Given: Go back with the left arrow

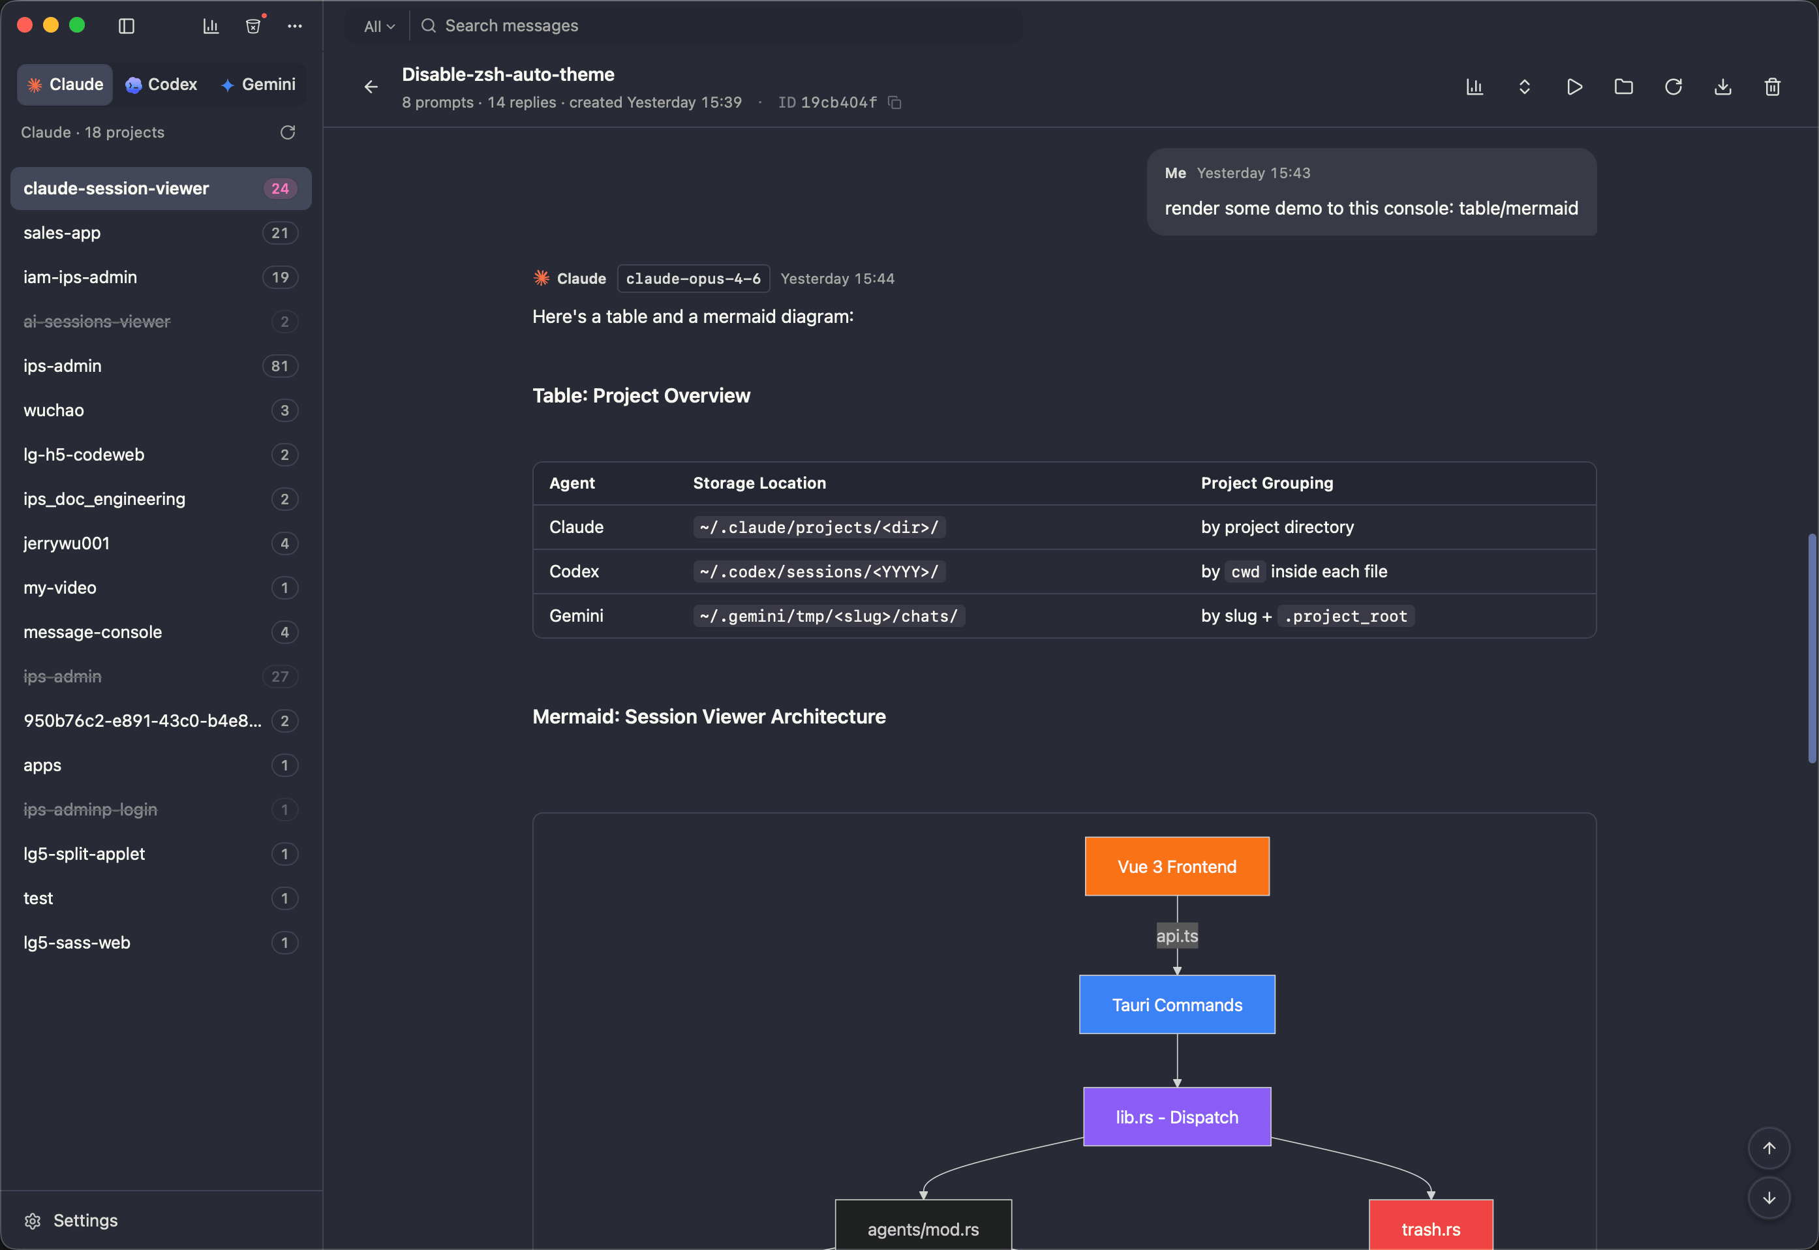Looking at the screenshot, I should click(371, 87).
